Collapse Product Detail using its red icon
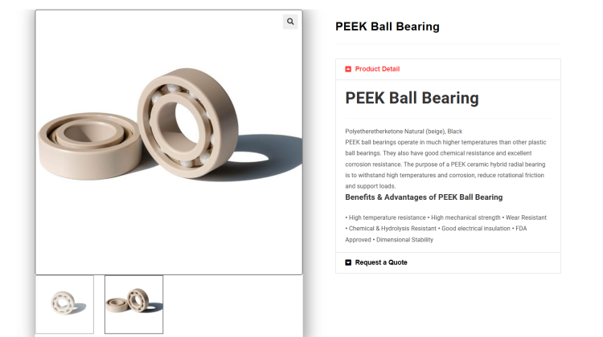Viewport: 603px width, 337px height. (x=348, y=69)
